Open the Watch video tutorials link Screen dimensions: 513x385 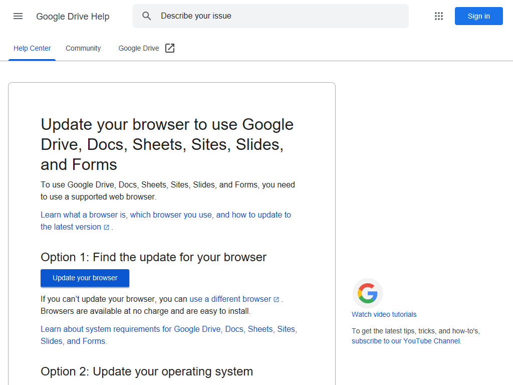(x=384, y=314)
